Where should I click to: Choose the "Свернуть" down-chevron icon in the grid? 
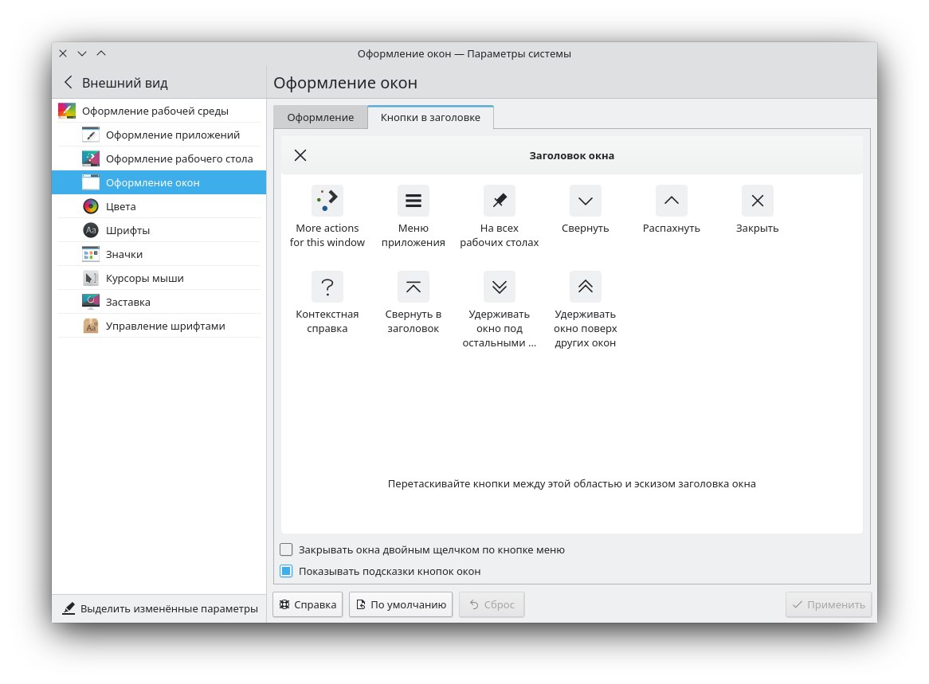click(x=586, y=201)
